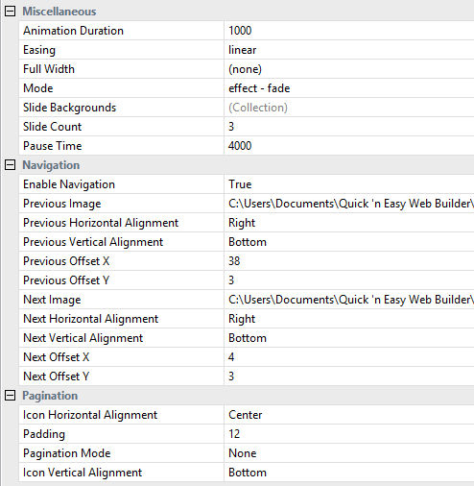474x486 pixels.
Task: Select the Easing property value linear
Action: coord(349,50)
